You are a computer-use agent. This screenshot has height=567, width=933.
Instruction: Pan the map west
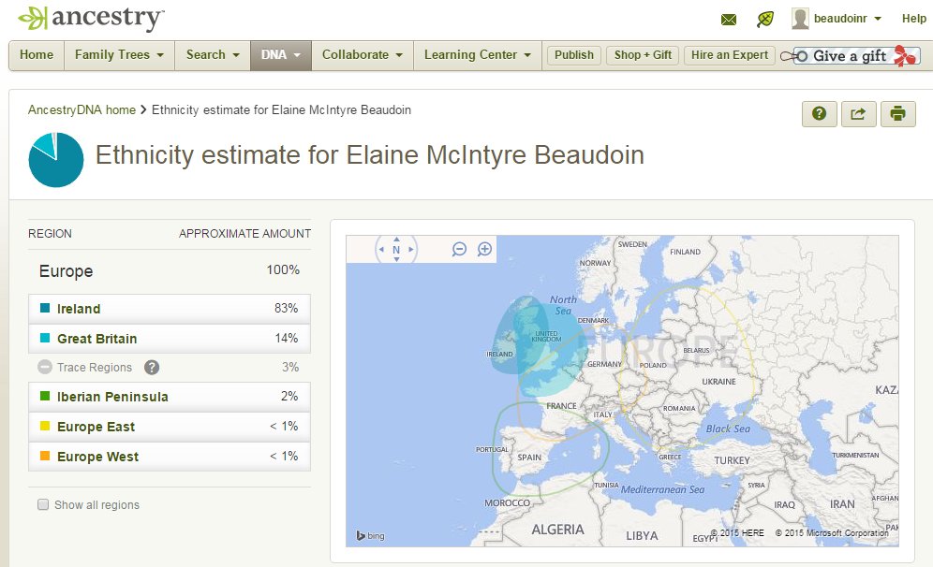click(x=381, y=250)
